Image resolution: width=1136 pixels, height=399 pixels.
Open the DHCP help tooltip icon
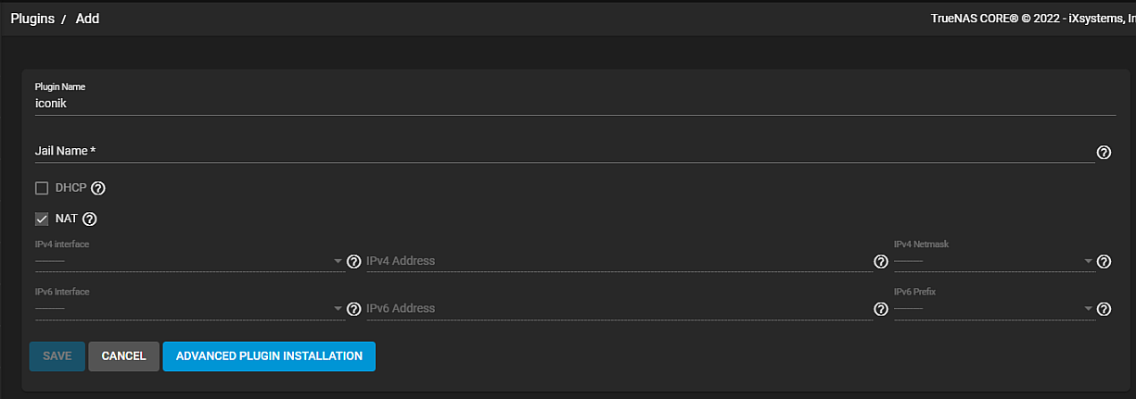[x=98, y=189]
